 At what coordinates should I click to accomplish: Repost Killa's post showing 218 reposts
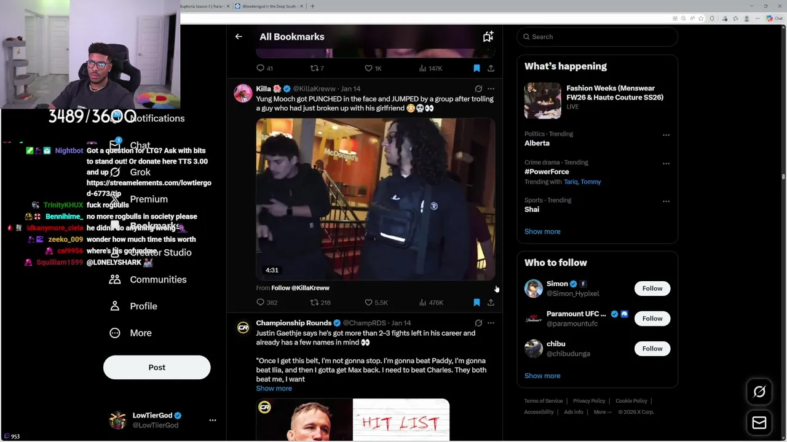[320, 303]
